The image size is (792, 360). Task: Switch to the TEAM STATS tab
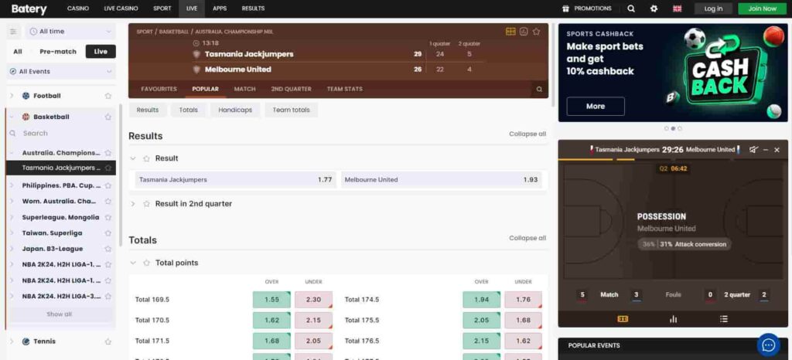click(x=344, y=90)
